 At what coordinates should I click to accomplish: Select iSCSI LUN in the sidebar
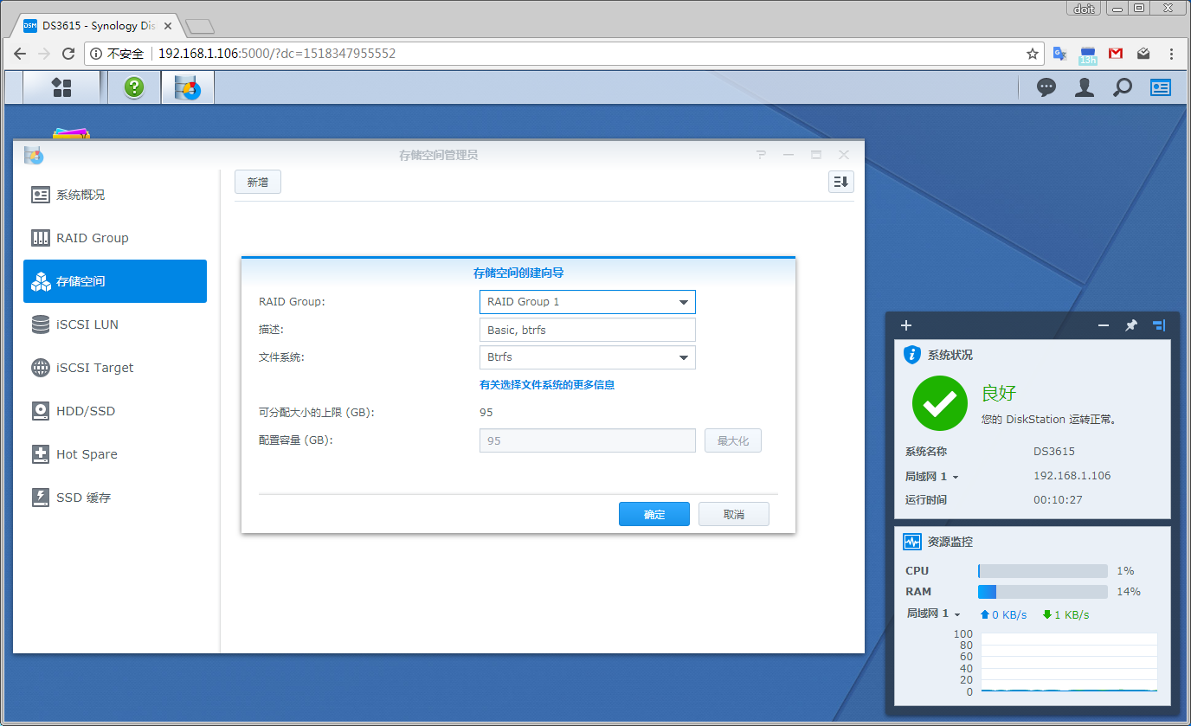(115, 324)
